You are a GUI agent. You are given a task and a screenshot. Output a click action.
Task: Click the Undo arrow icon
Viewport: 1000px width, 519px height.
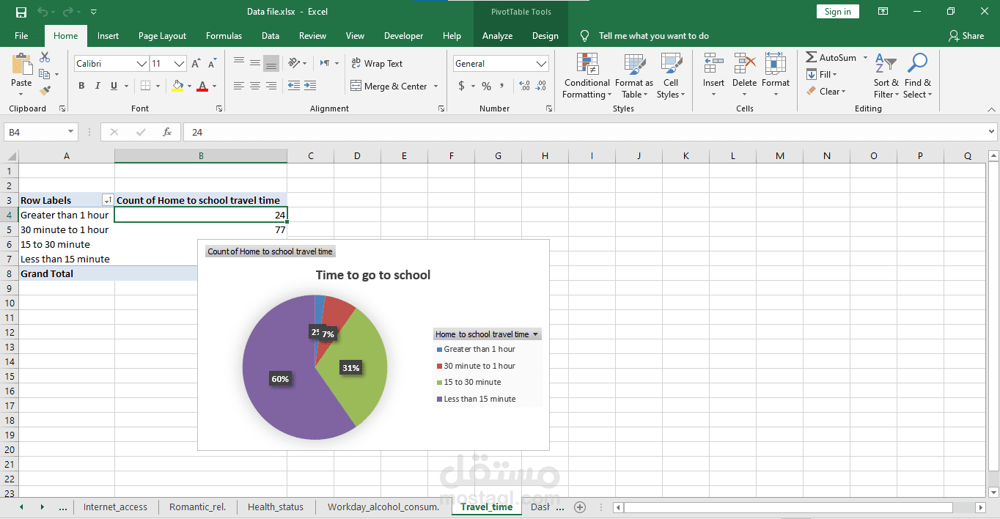pos(43,12)
